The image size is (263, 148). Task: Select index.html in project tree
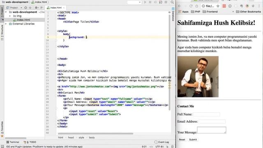click(x=23, y=20)
